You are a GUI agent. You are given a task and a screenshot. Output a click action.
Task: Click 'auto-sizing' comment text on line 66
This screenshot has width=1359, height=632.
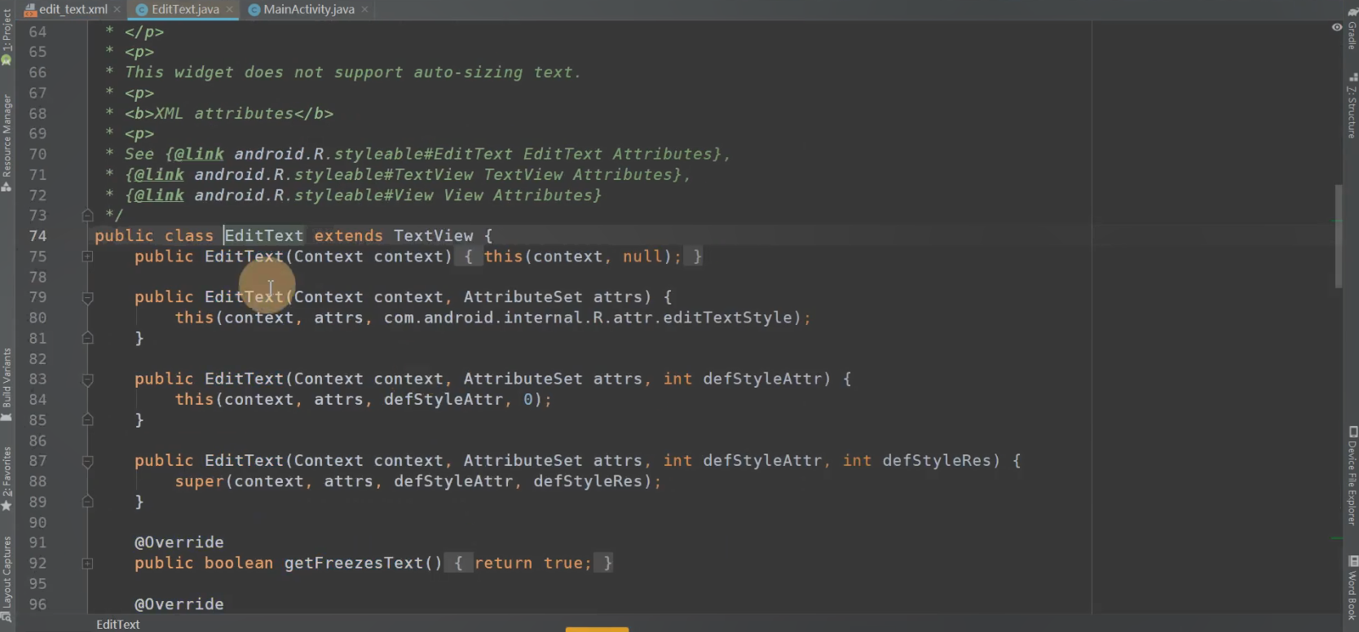(468, 72)
